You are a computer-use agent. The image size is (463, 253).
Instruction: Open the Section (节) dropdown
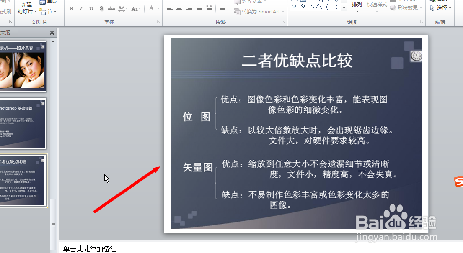[52, 12]
